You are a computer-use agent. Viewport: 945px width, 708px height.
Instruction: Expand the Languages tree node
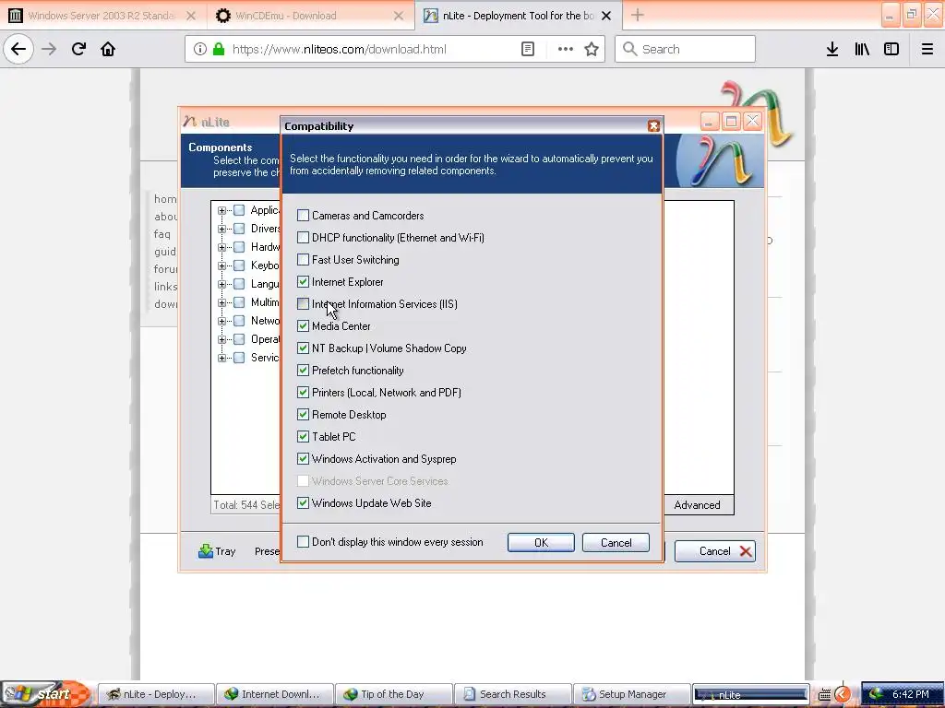coord(221,284)
